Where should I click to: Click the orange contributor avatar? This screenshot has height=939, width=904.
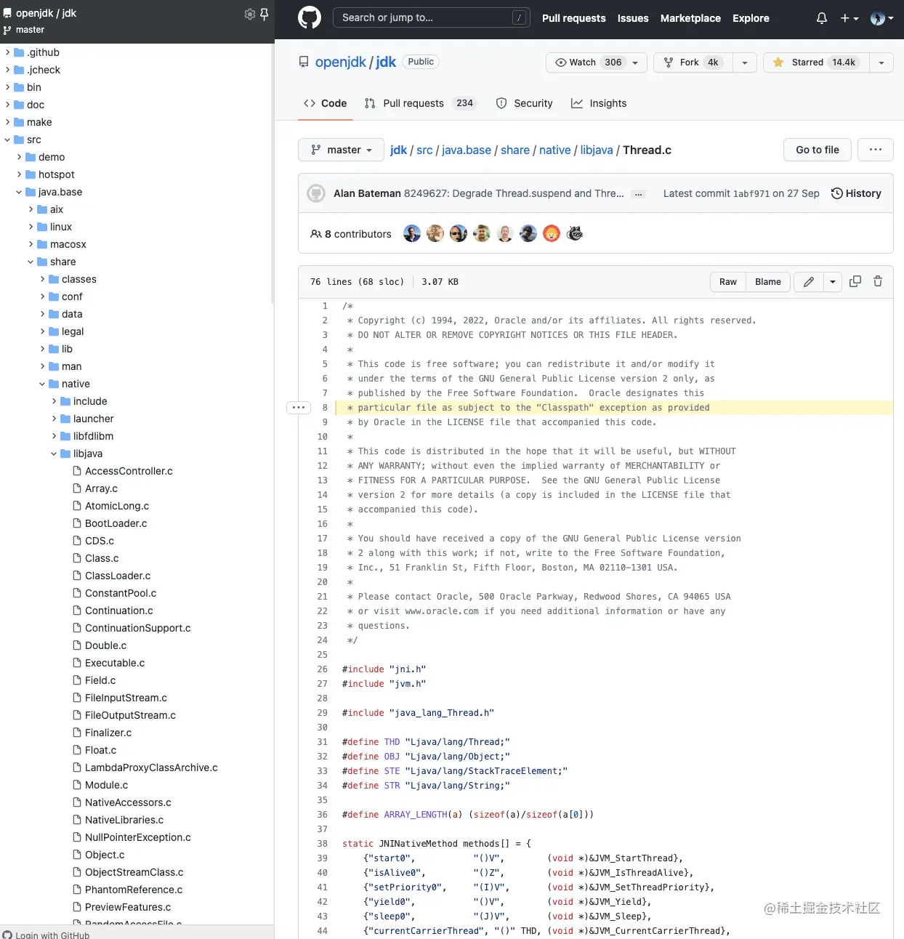[x=552, y=233]
